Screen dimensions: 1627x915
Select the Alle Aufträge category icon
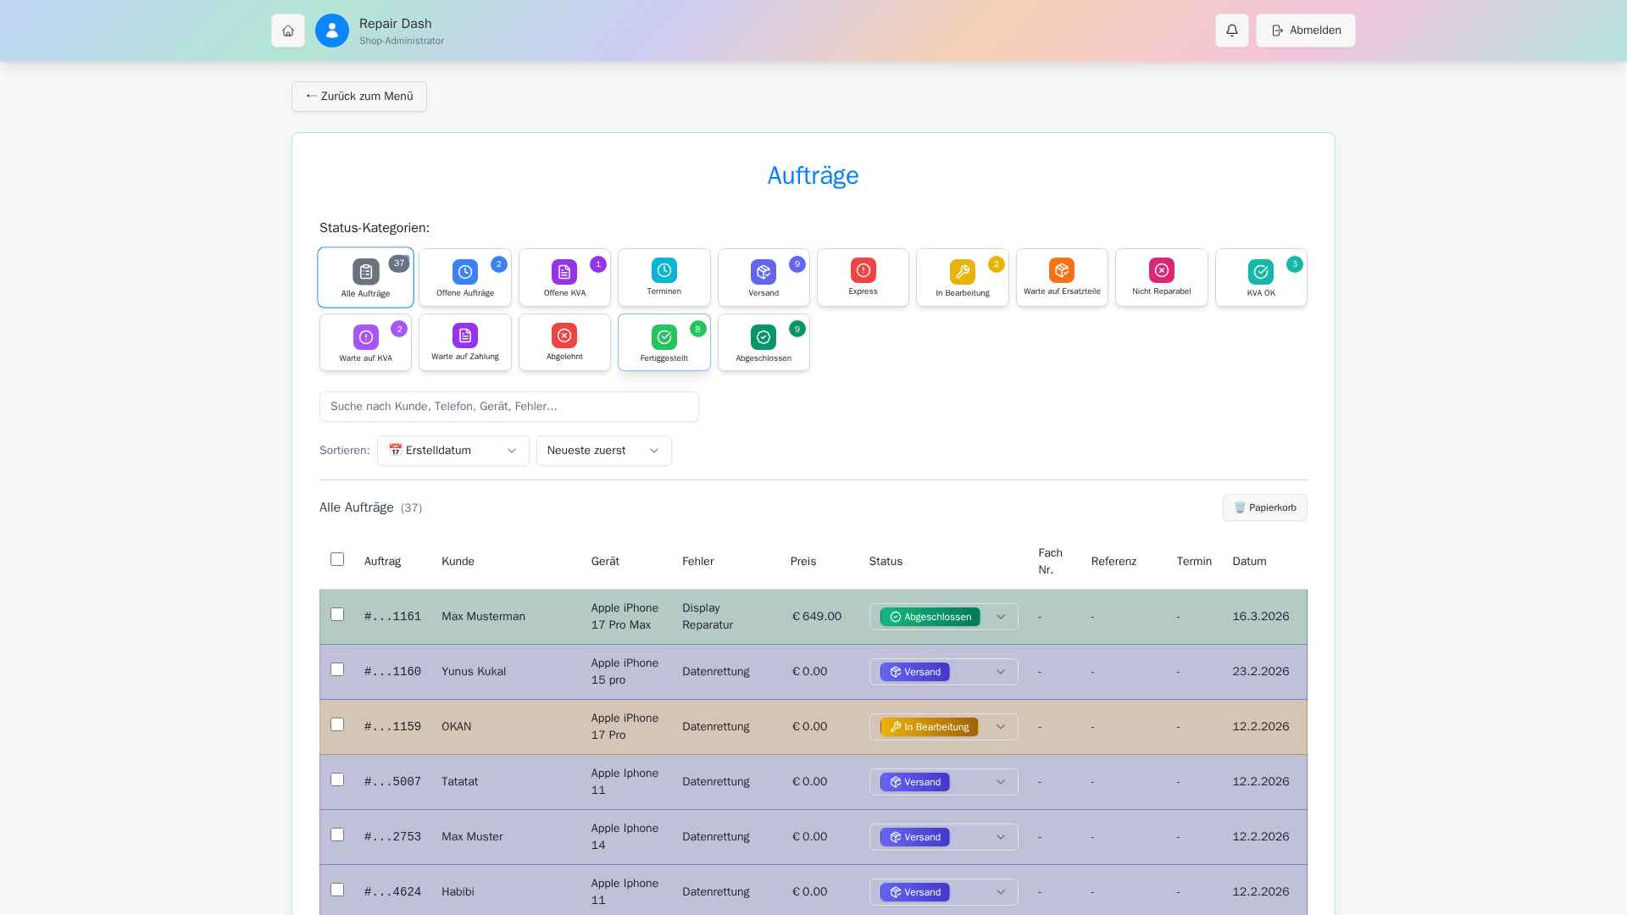(366, 272)
